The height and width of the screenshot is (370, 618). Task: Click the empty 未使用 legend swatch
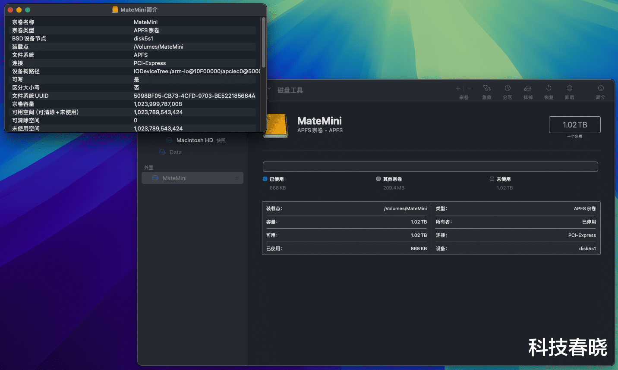492,179
